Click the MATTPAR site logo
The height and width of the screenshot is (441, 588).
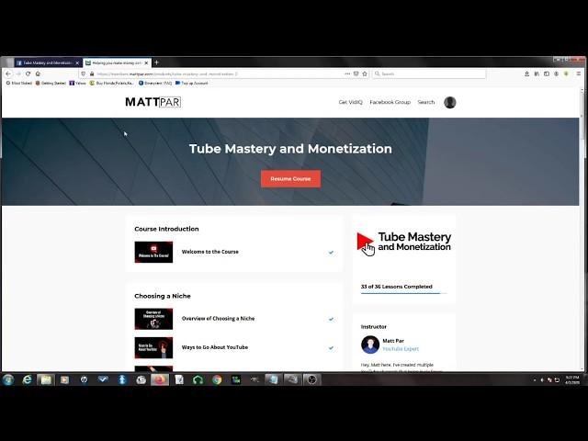point(153,102)
